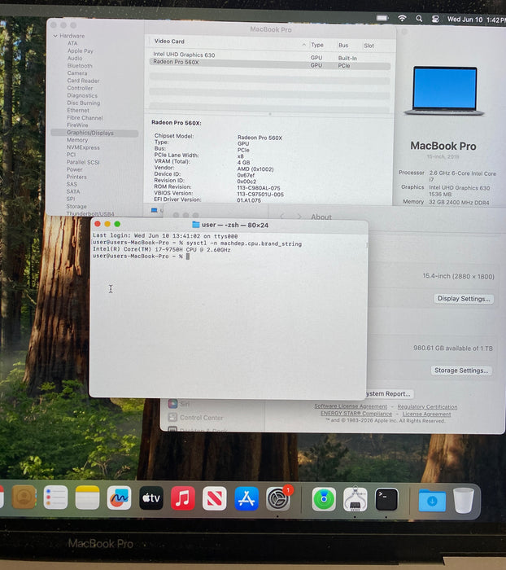Click the MacBook Pro laptop image
Image resolution: width=506 pixels, height=570 pixels.
pos(445,91)
